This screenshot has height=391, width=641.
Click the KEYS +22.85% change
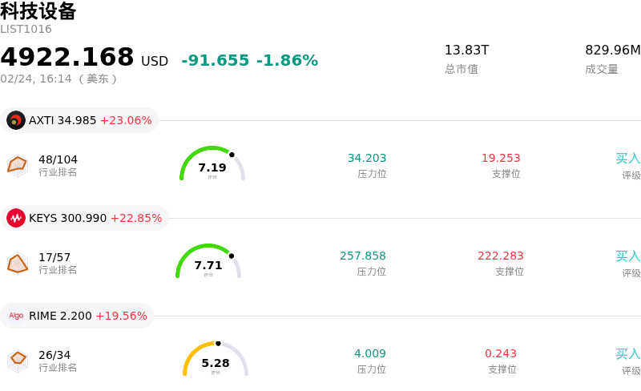pyautogui.click(x=136, y=218)
